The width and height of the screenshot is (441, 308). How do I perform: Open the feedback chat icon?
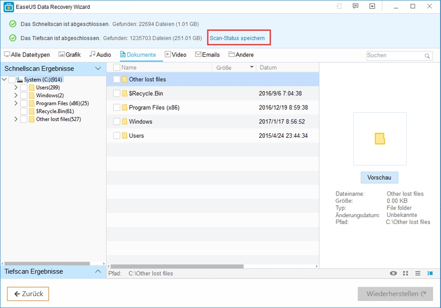355,6
